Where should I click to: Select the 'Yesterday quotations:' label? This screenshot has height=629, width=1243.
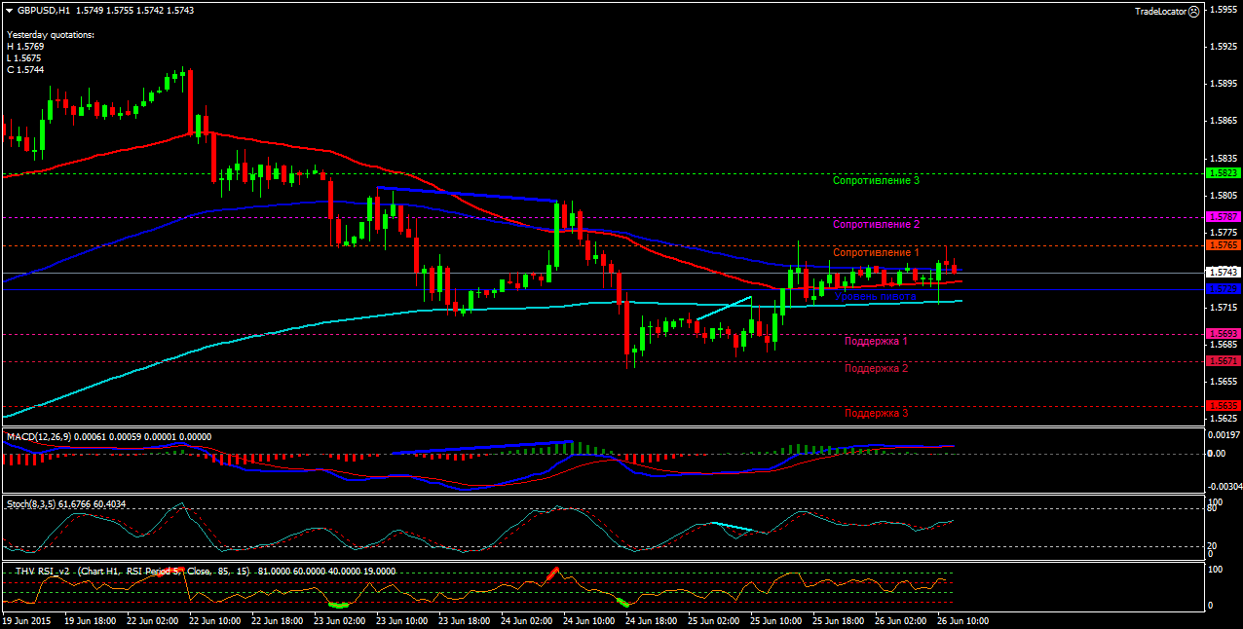pos(51,35)
